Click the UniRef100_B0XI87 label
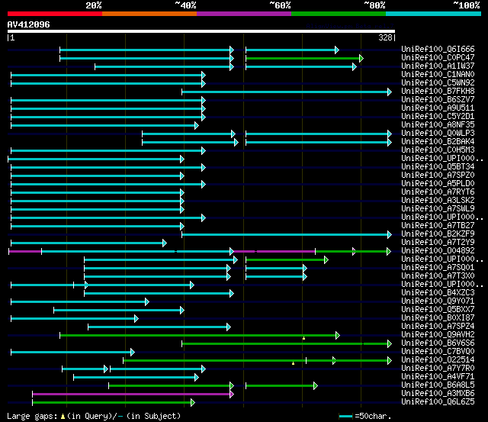 438,318
